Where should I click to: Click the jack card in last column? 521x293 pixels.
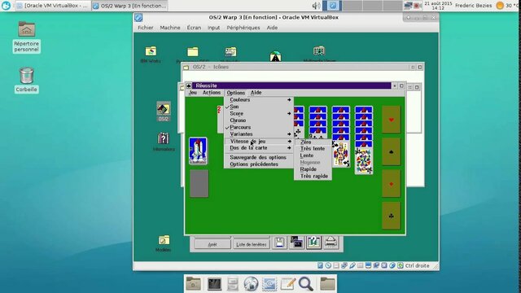364,161
